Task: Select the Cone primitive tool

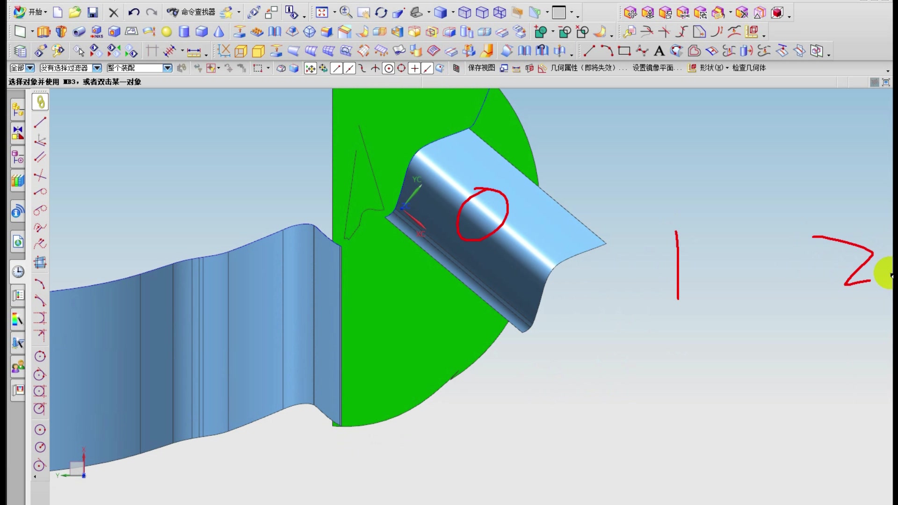Action: [x=219, y=32]
